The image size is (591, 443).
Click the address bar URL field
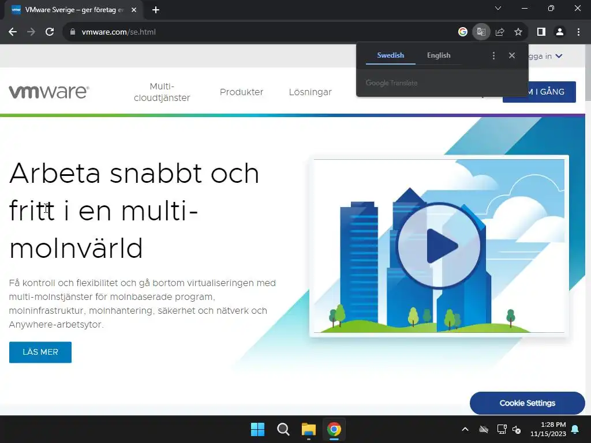260,32
